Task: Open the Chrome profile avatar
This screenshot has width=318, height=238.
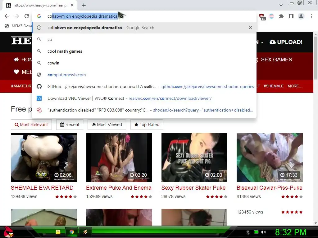Action: 301,16
